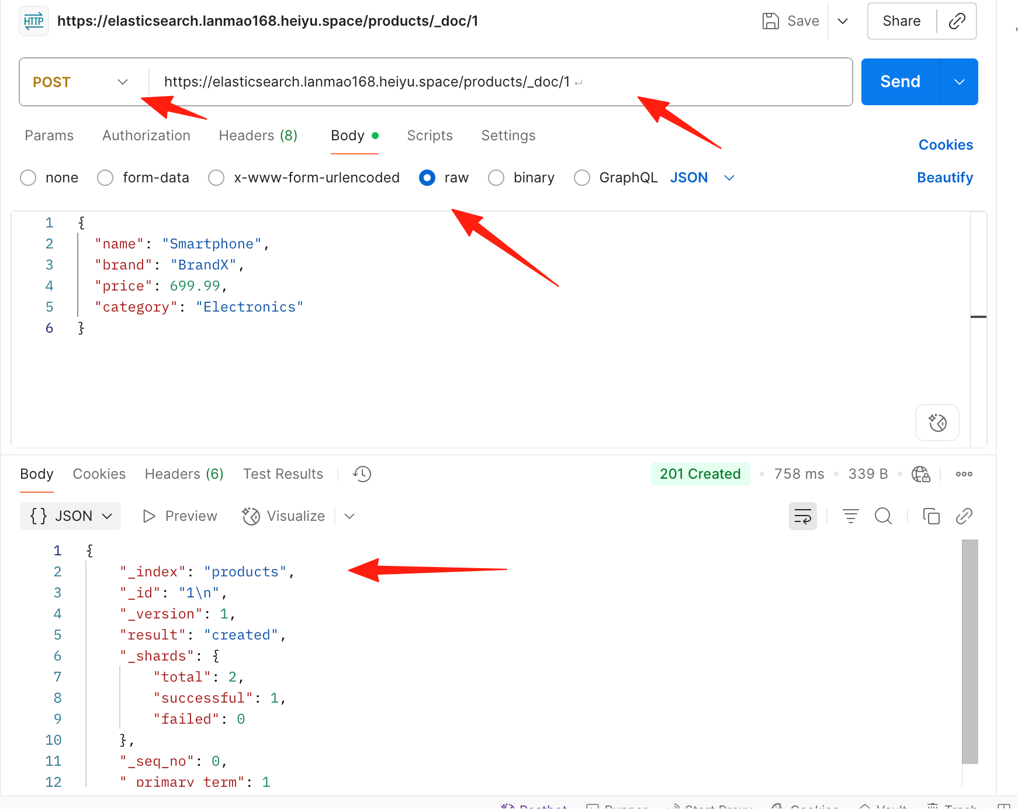
Task: Open the Send button dropdown arrow
Action: [x=959, y=82]
